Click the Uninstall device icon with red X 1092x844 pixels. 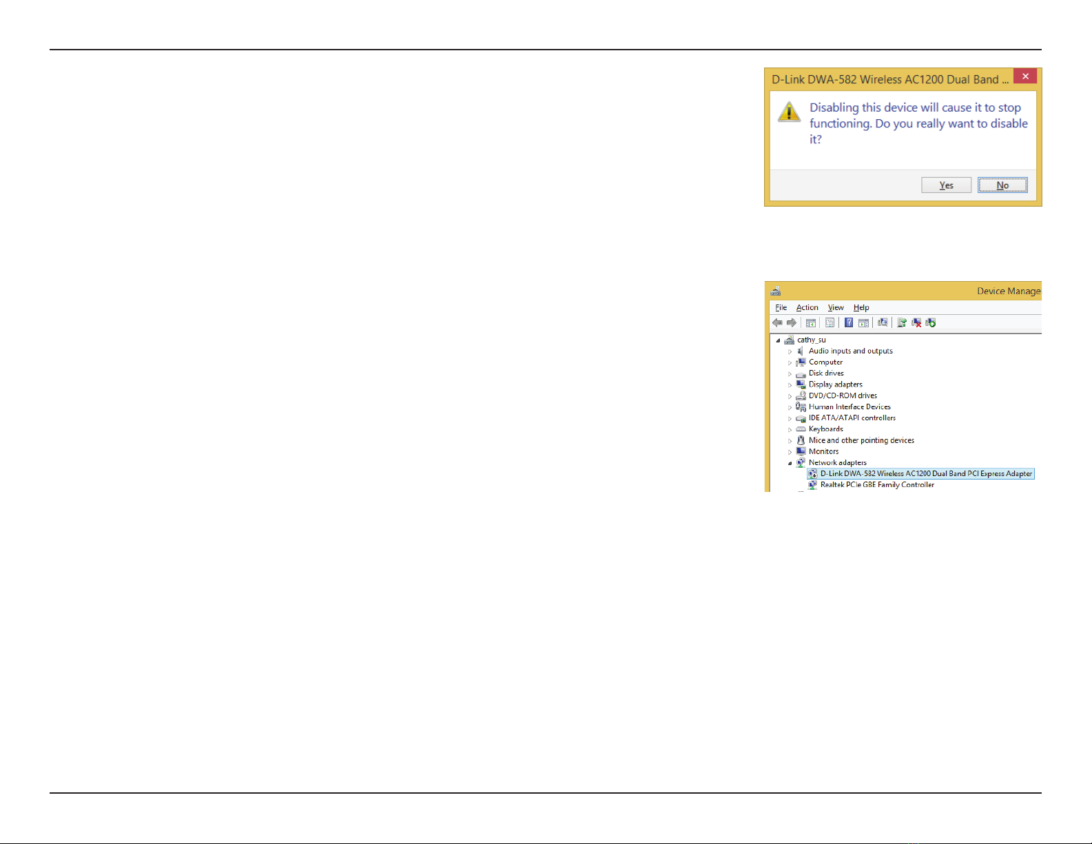tap(916, 322)
